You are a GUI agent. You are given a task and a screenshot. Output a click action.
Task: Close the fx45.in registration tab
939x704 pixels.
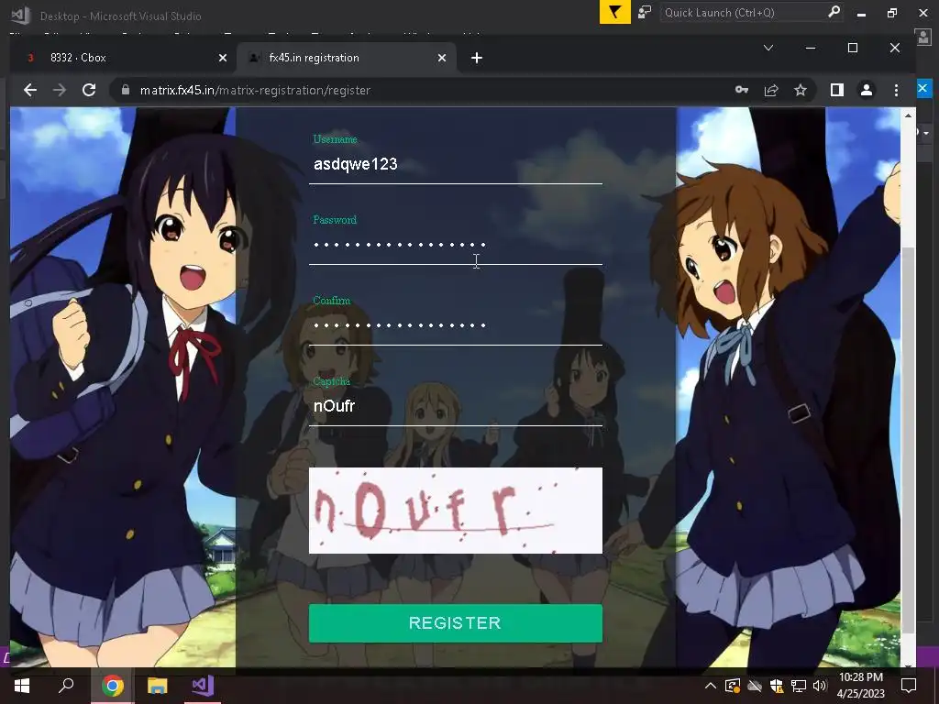[x=442, y=58]
